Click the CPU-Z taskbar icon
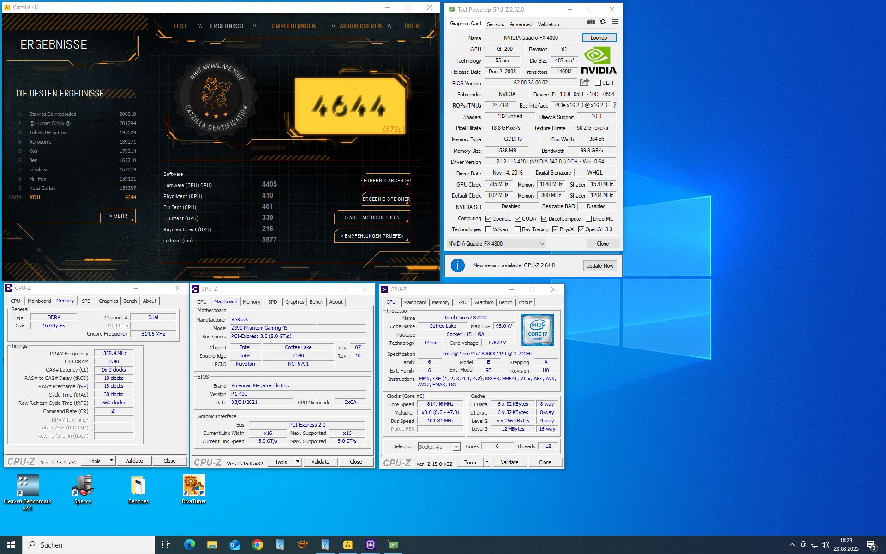886x554 pixels. click(371, 545)
